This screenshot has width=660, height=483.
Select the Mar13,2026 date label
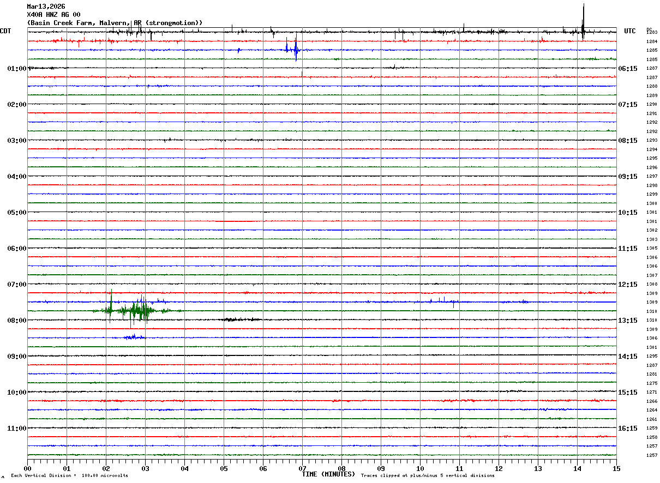tap(46, 7)
